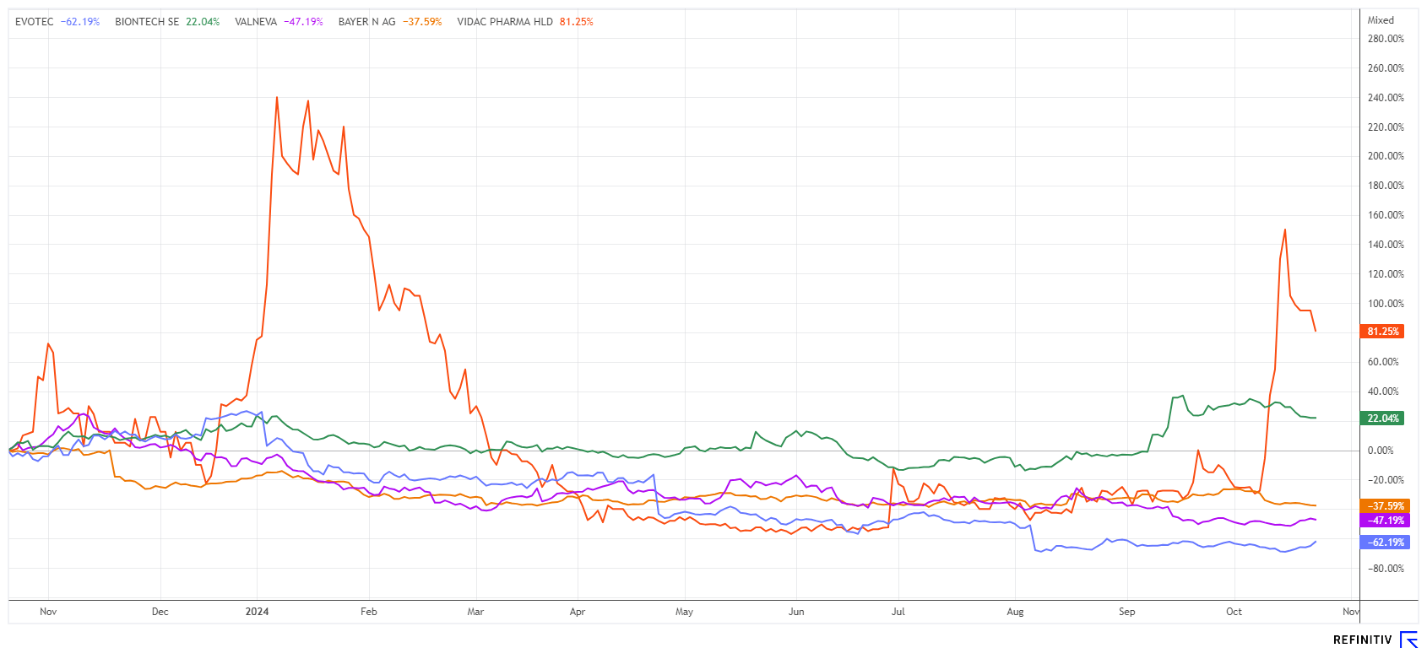Select VALNEVA in the chart legend
Viewport: 1427px width, 648px height.
(256, 22)
